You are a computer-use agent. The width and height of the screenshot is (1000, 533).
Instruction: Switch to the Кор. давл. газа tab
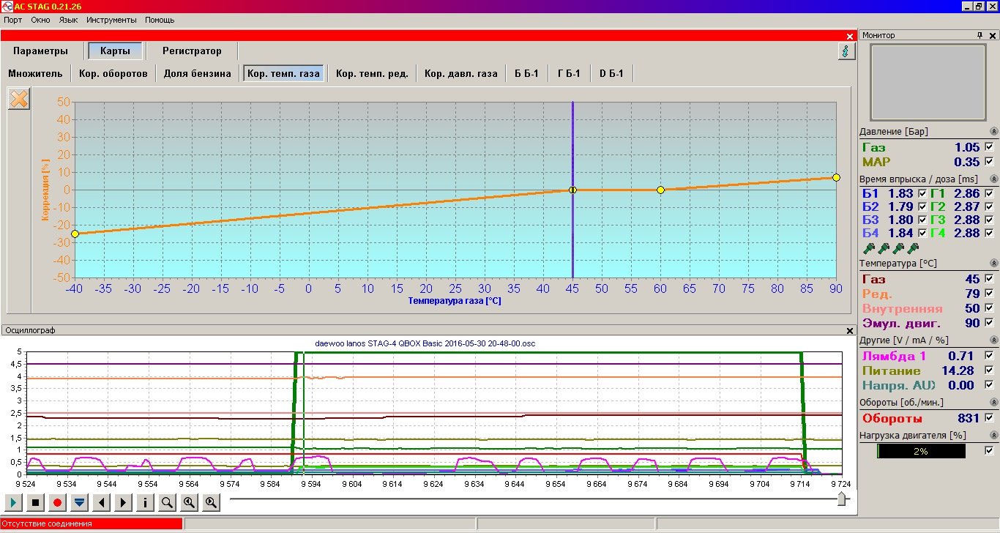click(460, 73)
